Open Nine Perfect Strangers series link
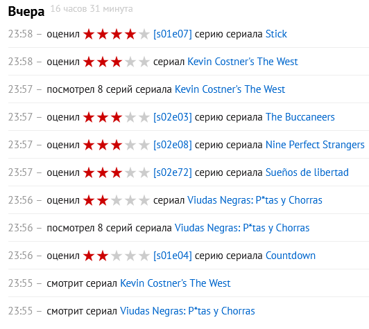The height and width of the screenshot is (329, 369). click(315, 145)
